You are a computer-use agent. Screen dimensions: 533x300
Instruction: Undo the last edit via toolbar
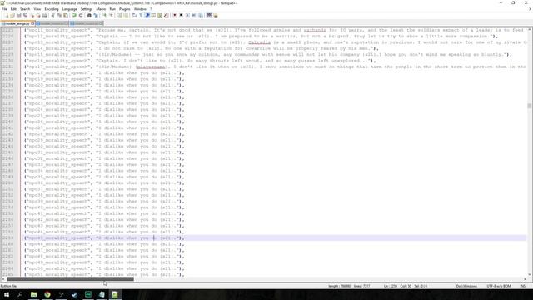(x=74, y=15)
